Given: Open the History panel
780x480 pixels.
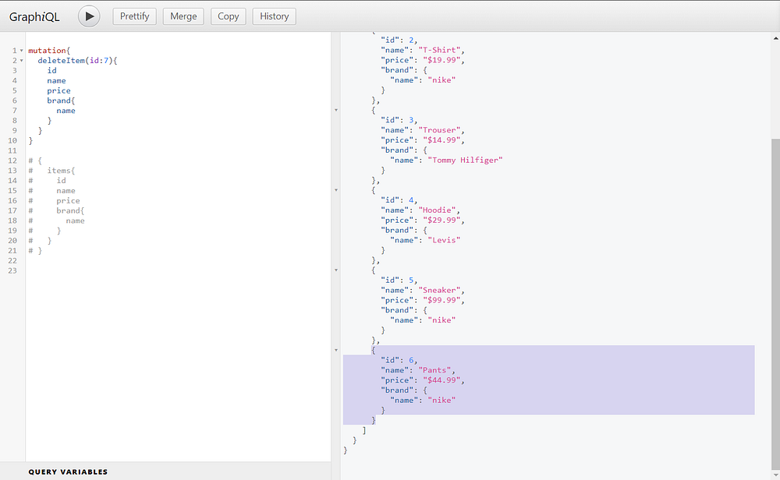Looking at the screenshot, I should point(274,16).
